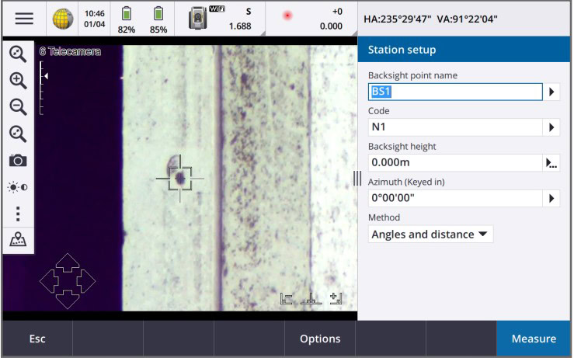Turn instrument down with down arrow
Image resolution: width=574 pixels, height=358 pixels.
click(x=68, y=300)
